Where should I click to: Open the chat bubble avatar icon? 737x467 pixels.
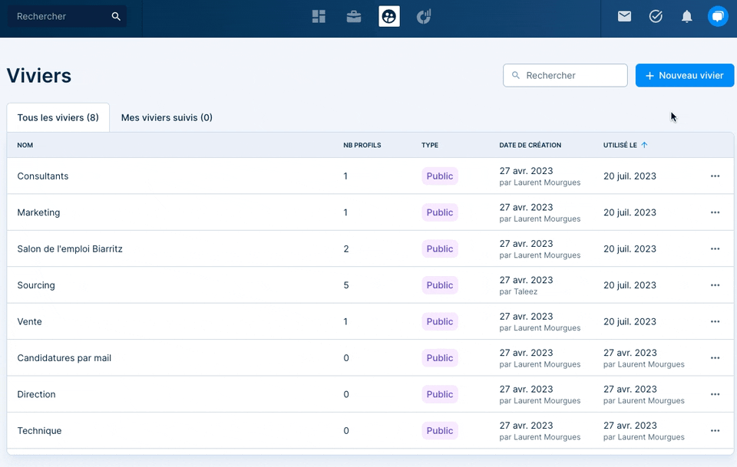[718, 16]
